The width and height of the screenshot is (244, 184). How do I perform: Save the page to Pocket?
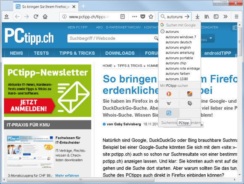pos(143,16)
